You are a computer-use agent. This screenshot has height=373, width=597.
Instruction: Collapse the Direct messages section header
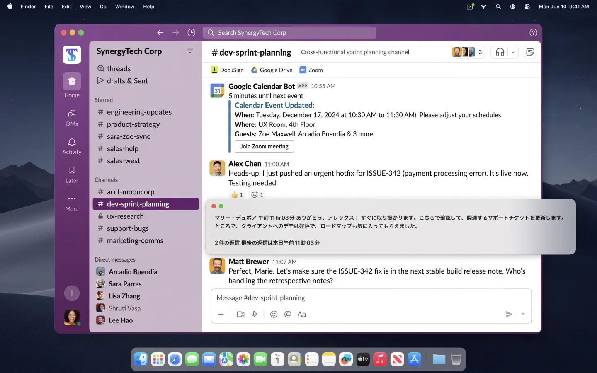[x=115, y=259]
